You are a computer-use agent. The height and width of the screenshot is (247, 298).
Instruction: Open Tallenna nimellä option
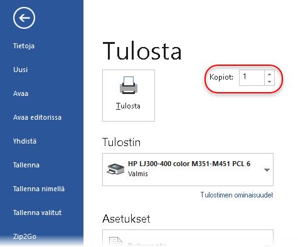click(39, 189)
